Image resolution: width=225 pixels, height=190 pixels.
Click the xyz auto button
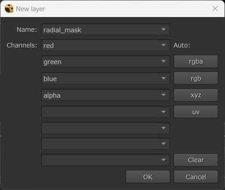[x=196, y=95]
